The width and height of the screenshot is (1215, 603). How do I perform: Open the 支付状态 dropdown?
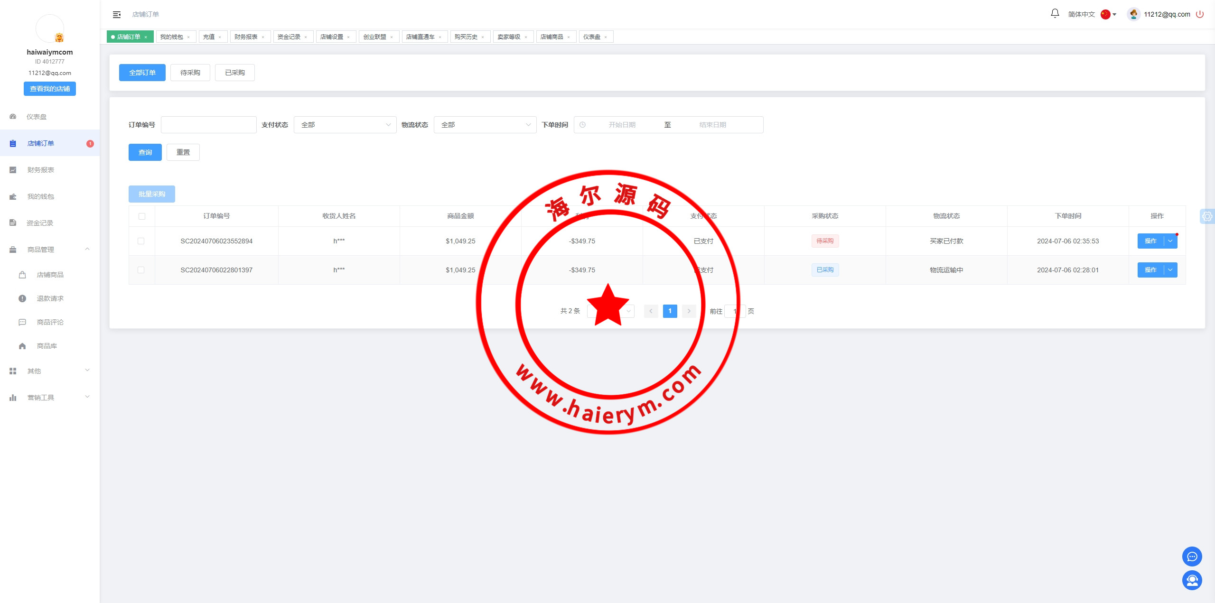pyautogui.click(x=345, y=125)
